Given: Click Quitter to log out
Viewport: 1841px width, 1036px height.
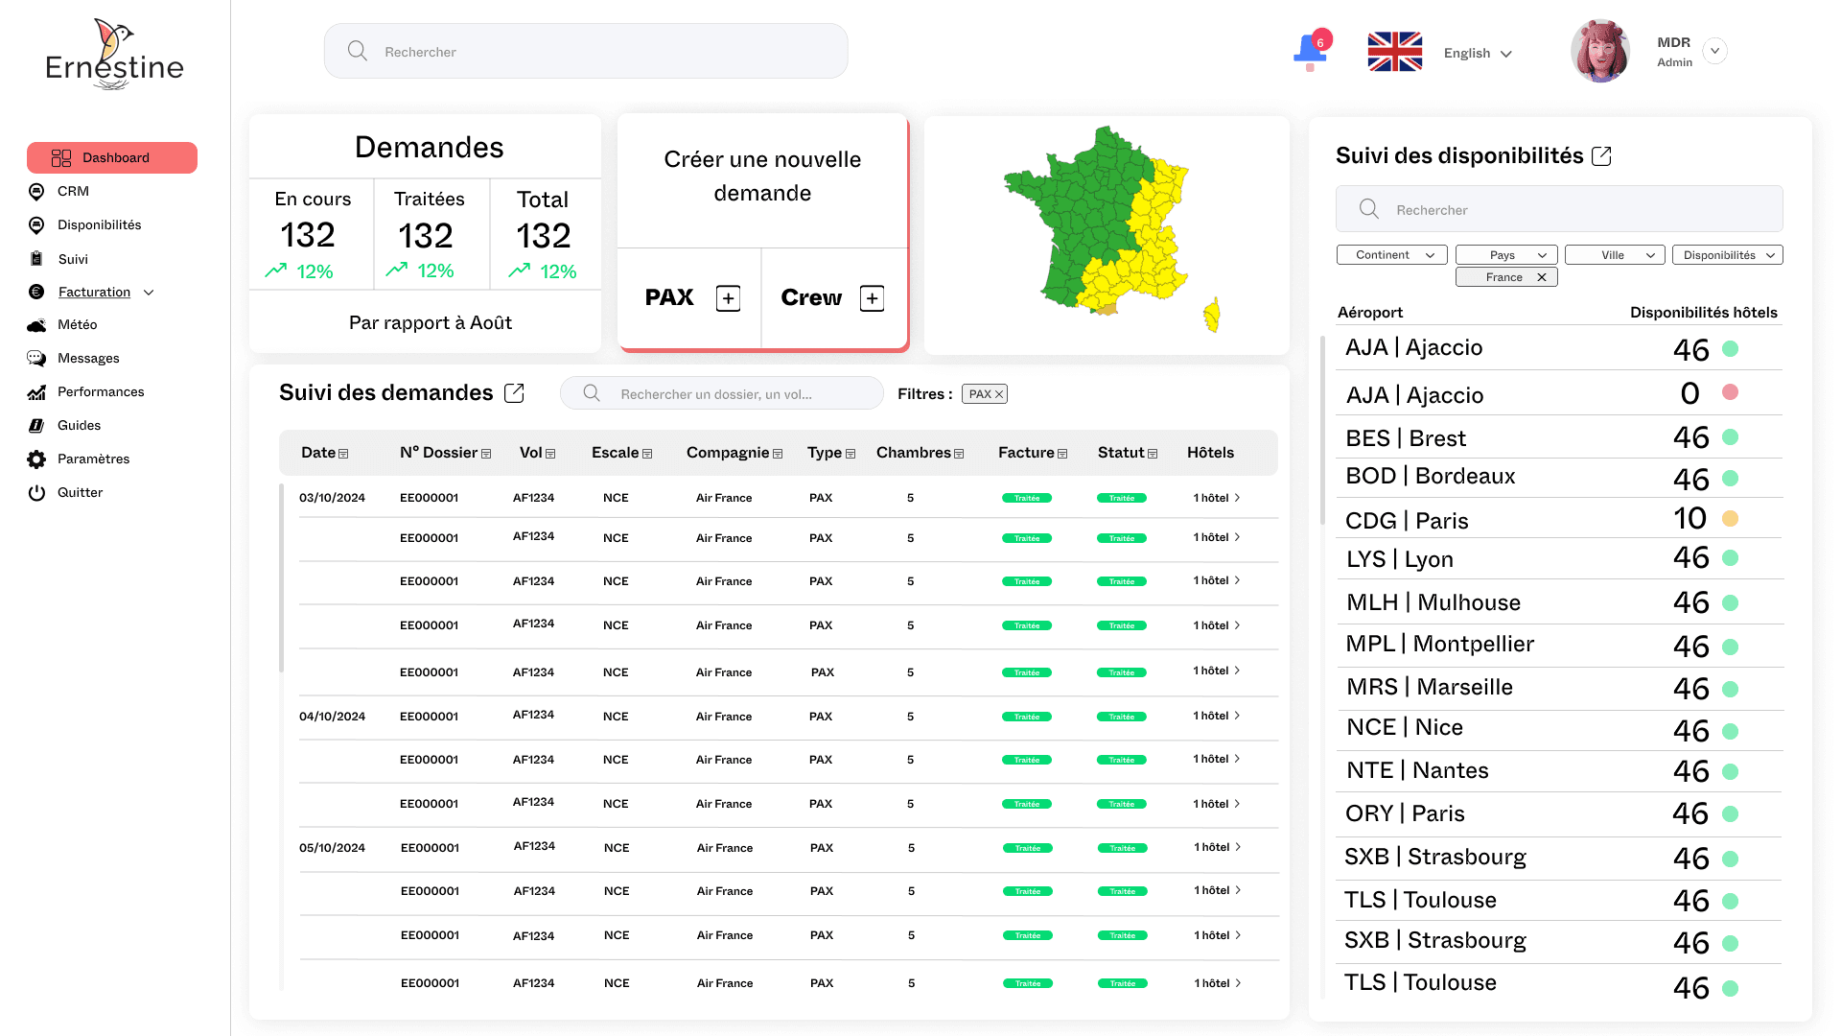Looking at the screenshot, I should pos(80,493).
